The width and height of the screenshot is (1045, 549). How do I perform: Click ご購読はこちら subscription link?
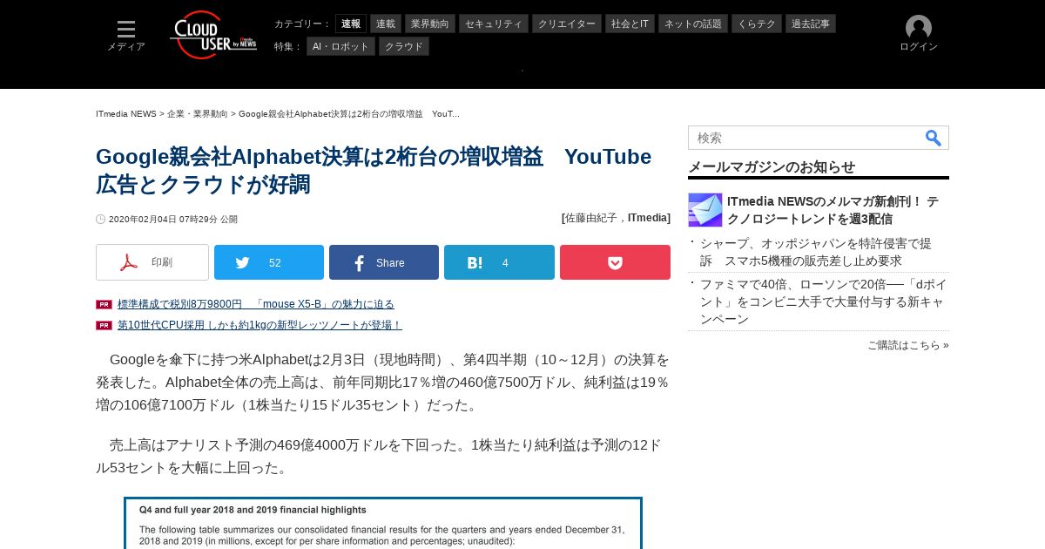point(908,345)
